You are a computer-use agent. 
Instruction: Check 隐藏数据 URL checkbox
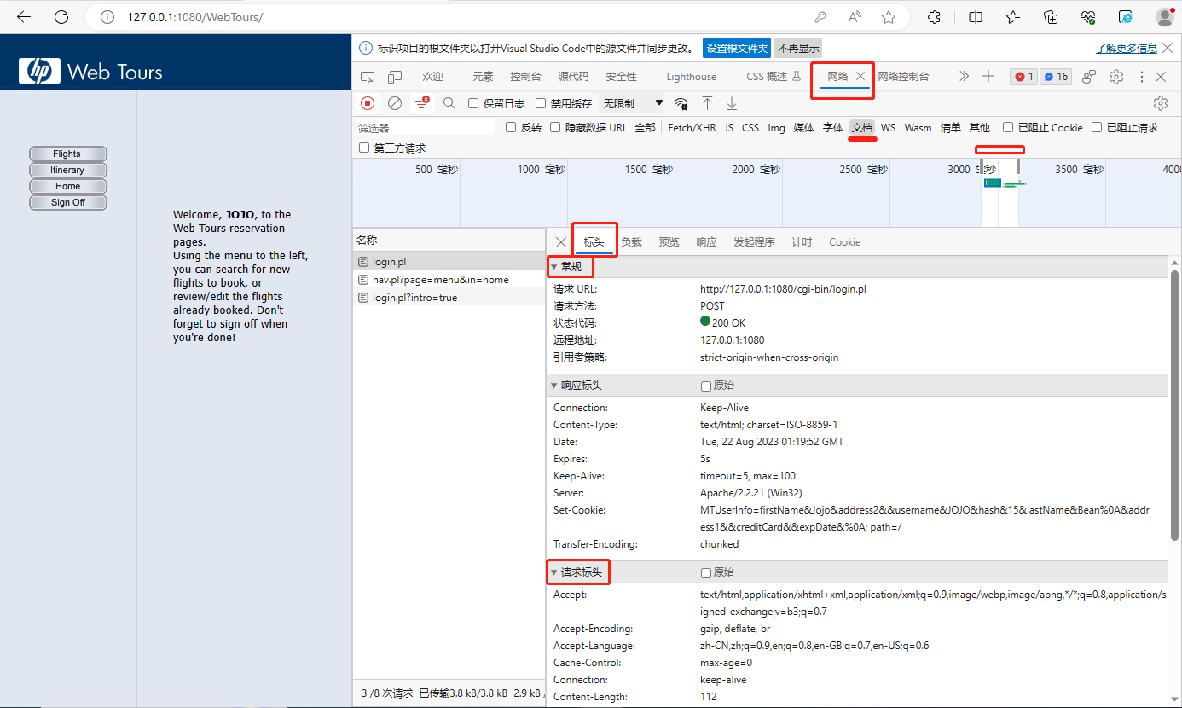coord(555,128)
